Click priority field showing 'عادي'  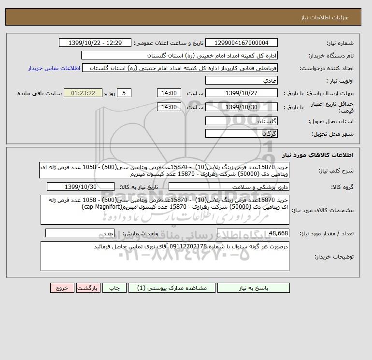241,80
